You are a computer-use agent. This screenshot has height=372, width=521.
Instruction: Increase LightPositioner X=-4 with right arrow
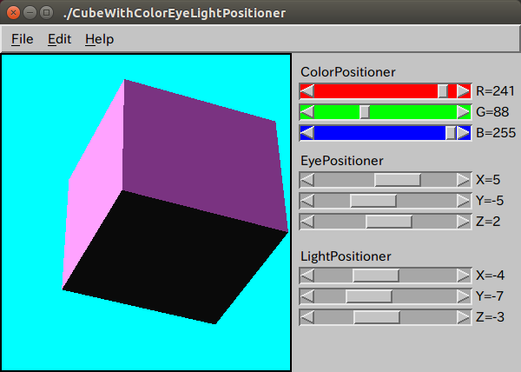coord(464,276)
